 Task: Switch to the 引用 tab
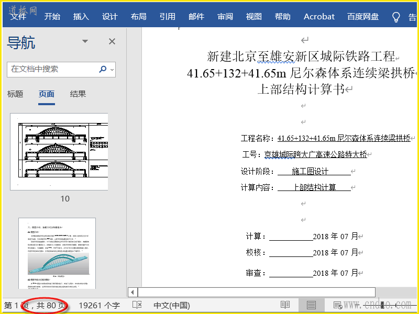click(168, 17)
